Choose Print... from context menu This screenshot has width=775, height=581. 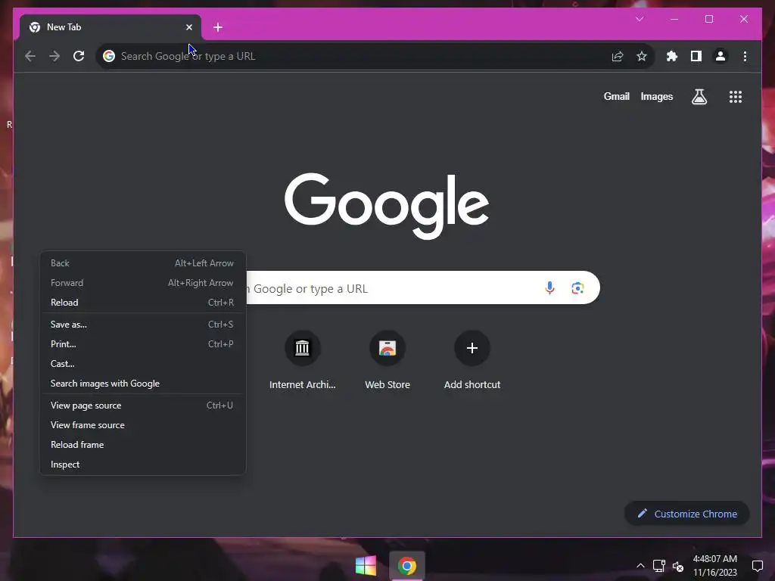[x=142, y=344]
